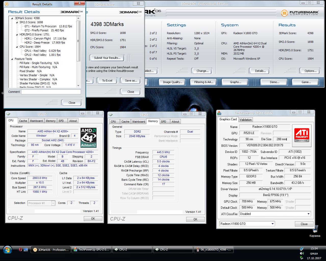Click the Graphs... button
Image resolution: width=326 pixels, height=261 pixels.
click(236, 82)
